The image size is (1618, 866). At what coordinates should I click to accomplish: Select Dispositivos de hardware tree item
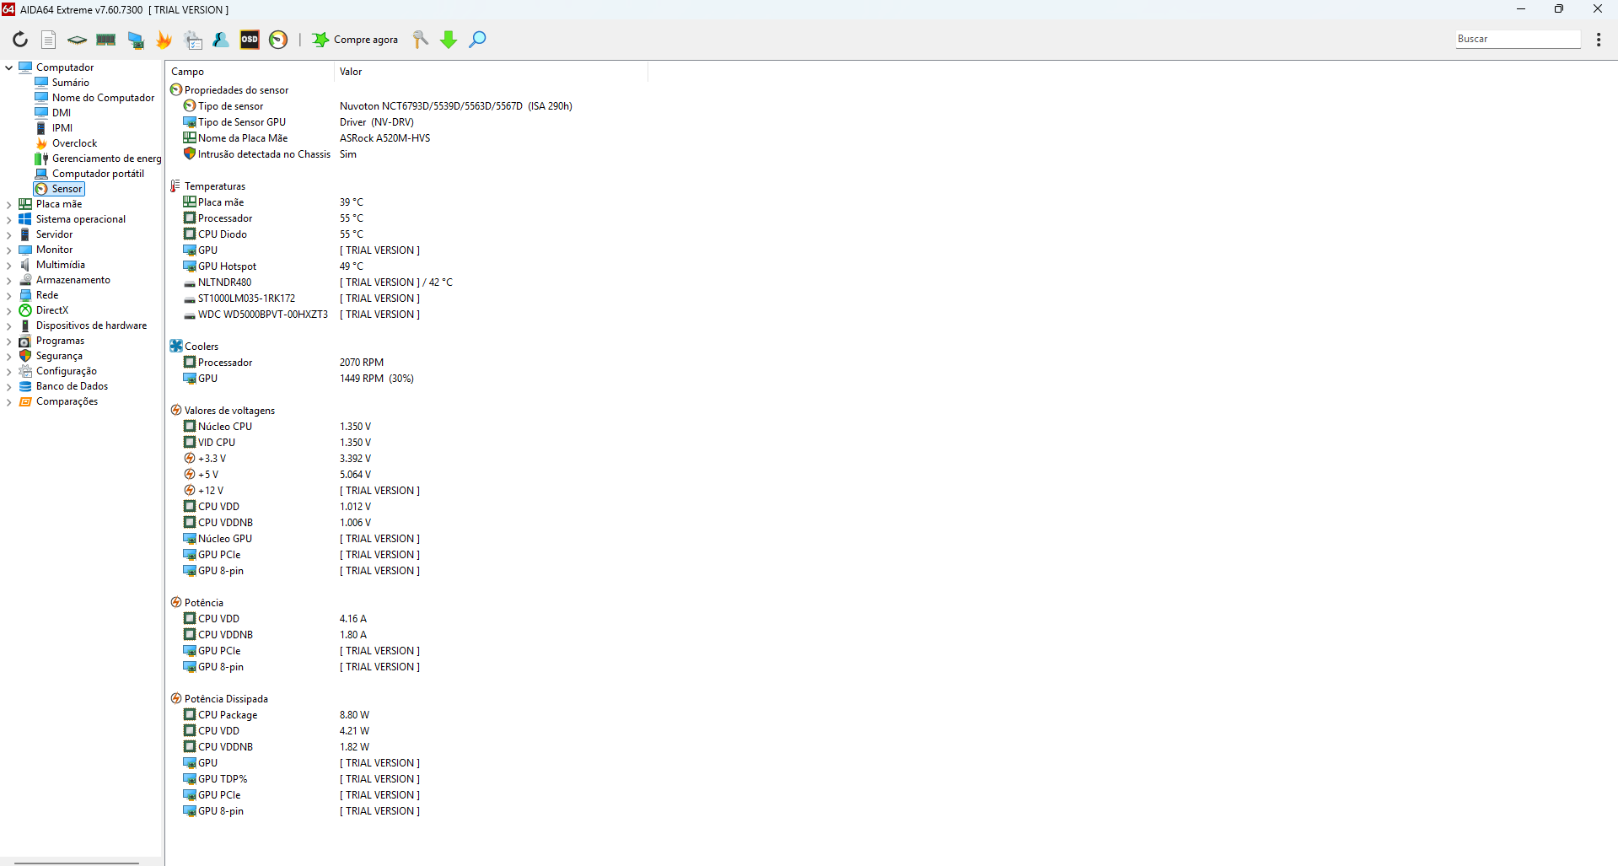[83, 325]
